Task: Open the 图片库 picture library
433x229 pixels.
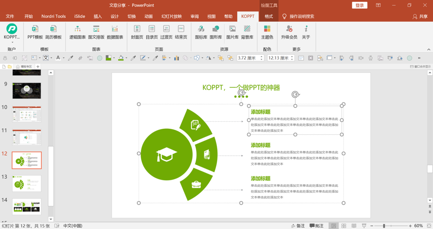Action: (x=232, y=33)
